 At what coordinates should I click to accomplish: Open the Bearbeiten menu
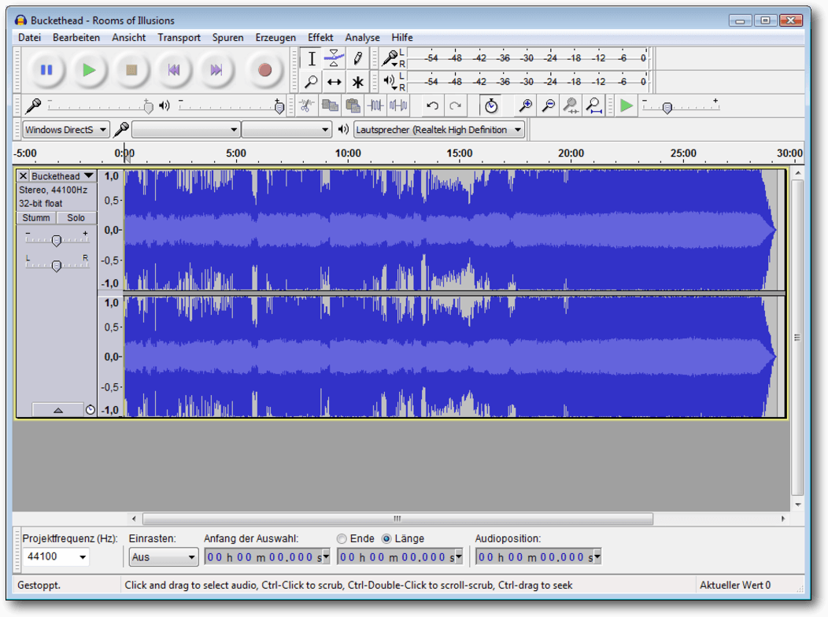pos(76,38)
